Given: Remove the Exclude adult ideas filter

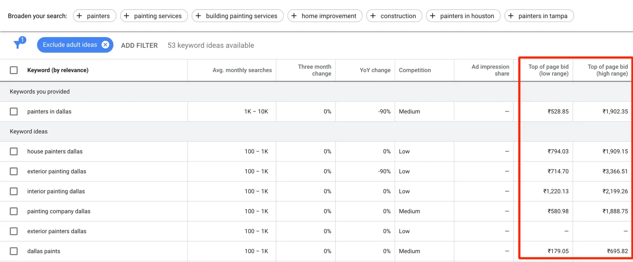Looking at the screenshot, I should [105, 45].
